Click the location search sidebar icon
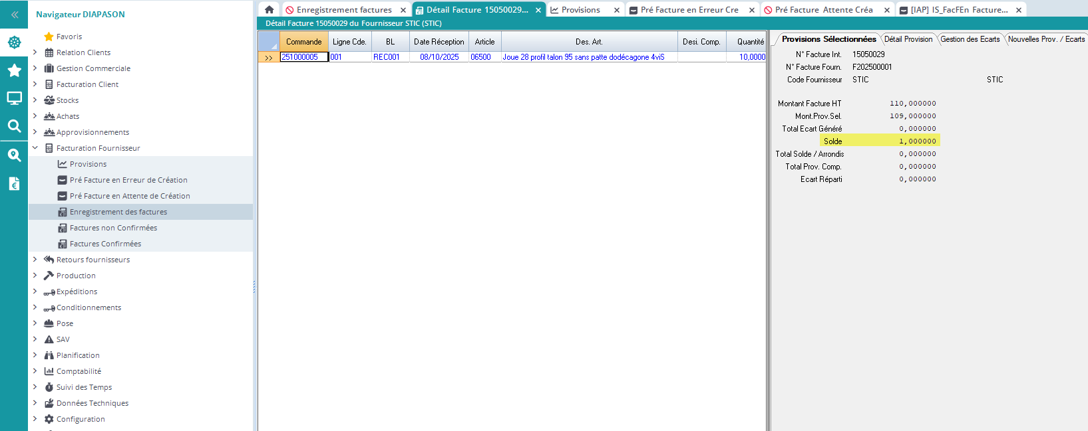 (14, 155)
